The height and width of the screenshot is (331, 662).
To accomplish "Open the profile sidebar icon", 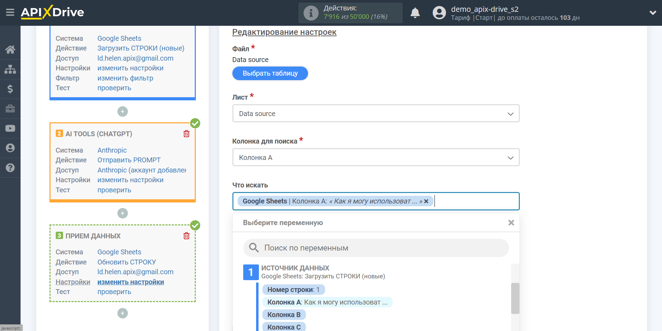I will click(x=10, y=148).
